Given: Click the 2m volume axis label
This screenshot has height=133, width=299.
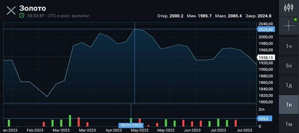Looking at the screenshot, I should coord(262,109).
